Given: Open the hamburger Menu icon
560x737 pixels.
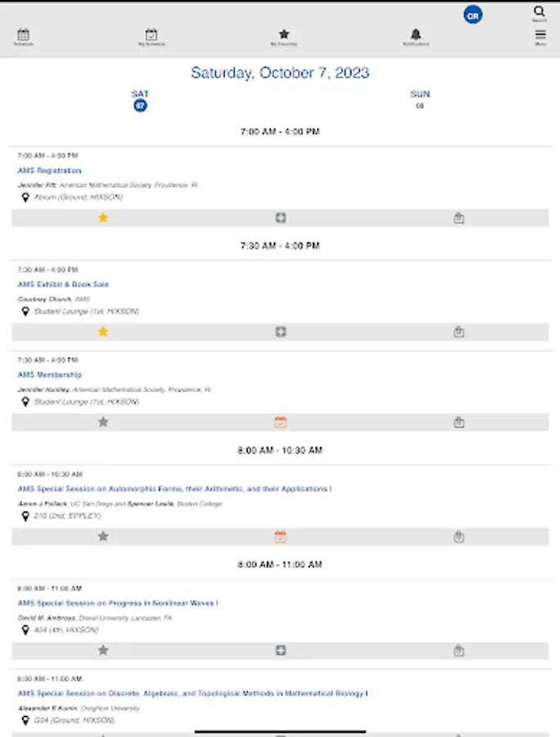Looking at the screenshot, I should click(x=540, y=36).
